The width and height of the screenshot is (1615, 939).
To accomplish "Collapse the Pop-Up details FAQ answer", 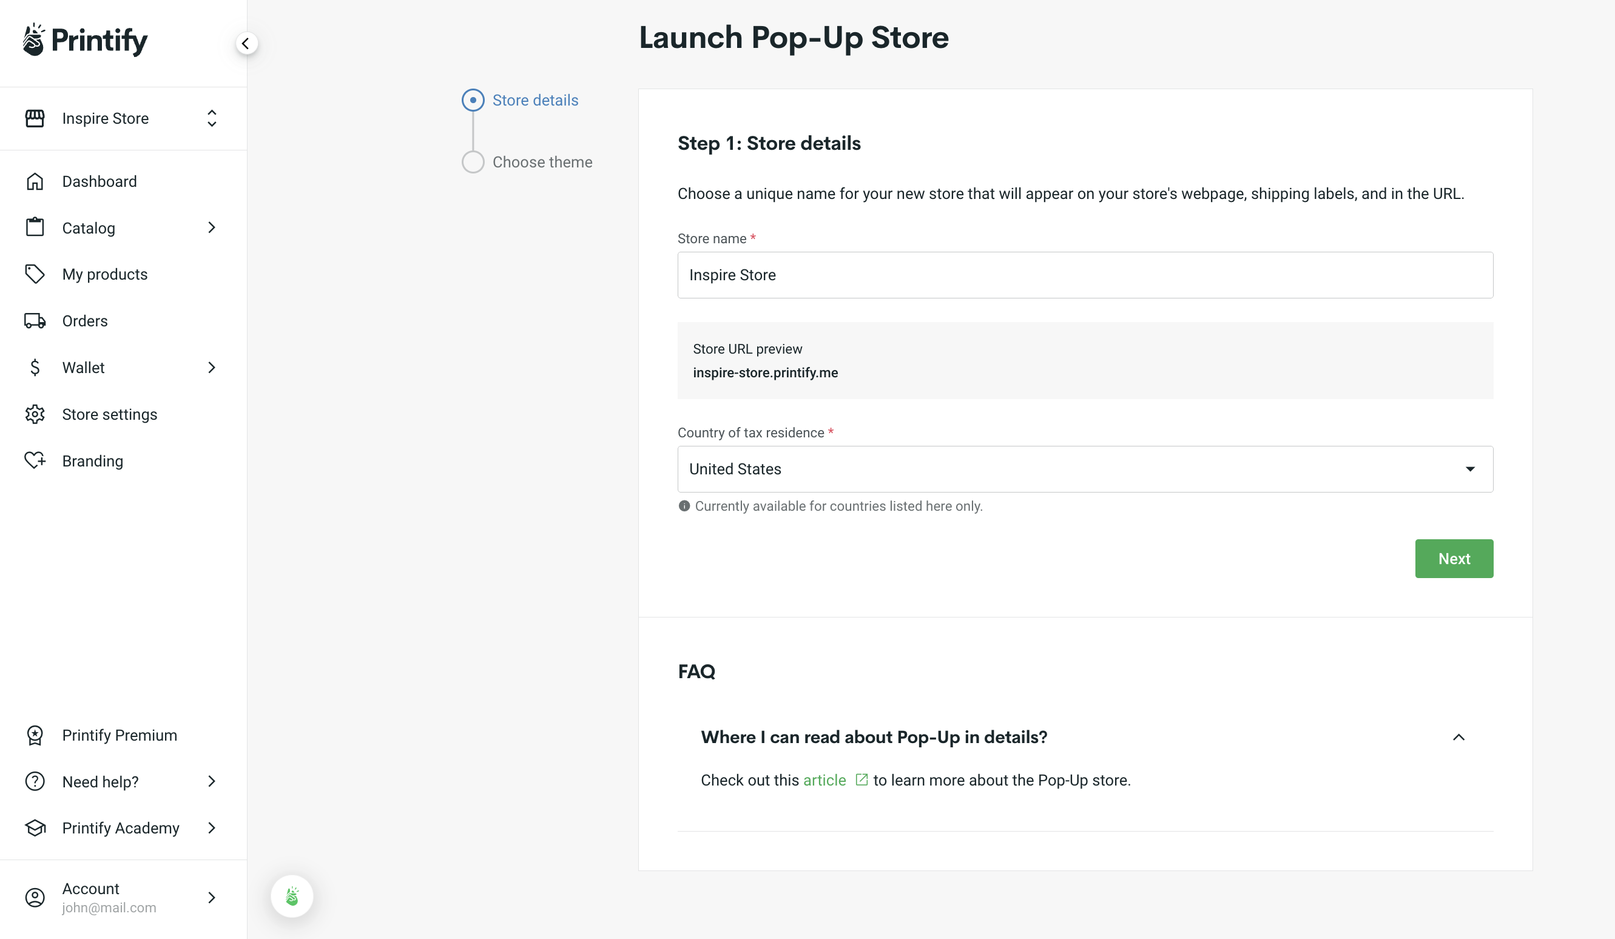I will (1459, 737).
